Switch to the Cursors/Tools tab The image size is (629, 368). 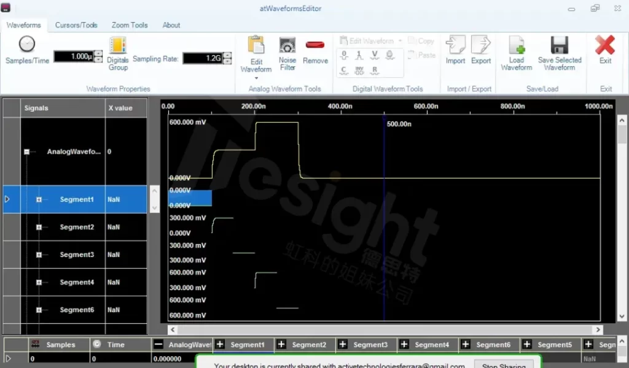point(76,25)
